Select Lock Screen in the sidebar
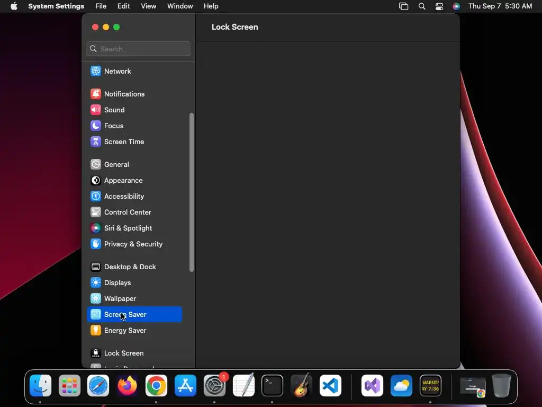Image resolution: width=542 pixels, height=407 pixels. (x=134, y=353)
